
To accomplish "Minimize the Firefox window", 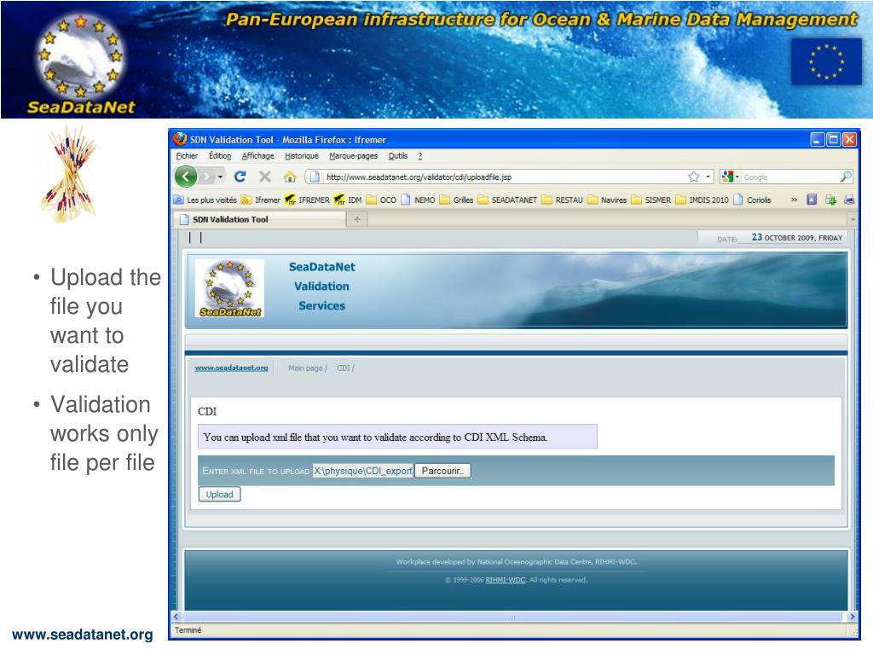I will [817, 139].
